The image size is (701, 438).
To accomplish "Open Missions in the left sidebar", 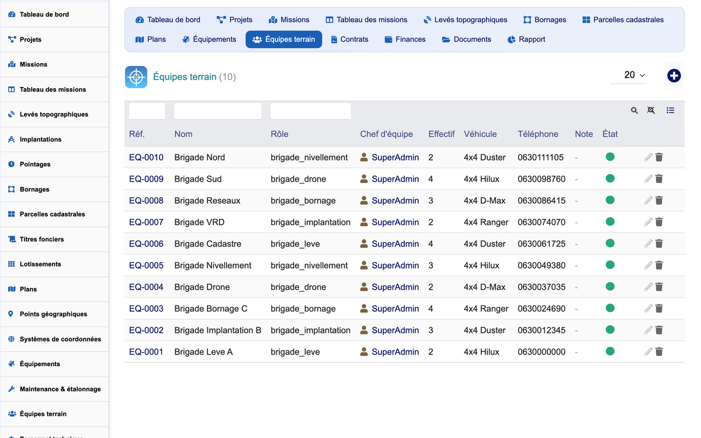I will click(54, 64).
